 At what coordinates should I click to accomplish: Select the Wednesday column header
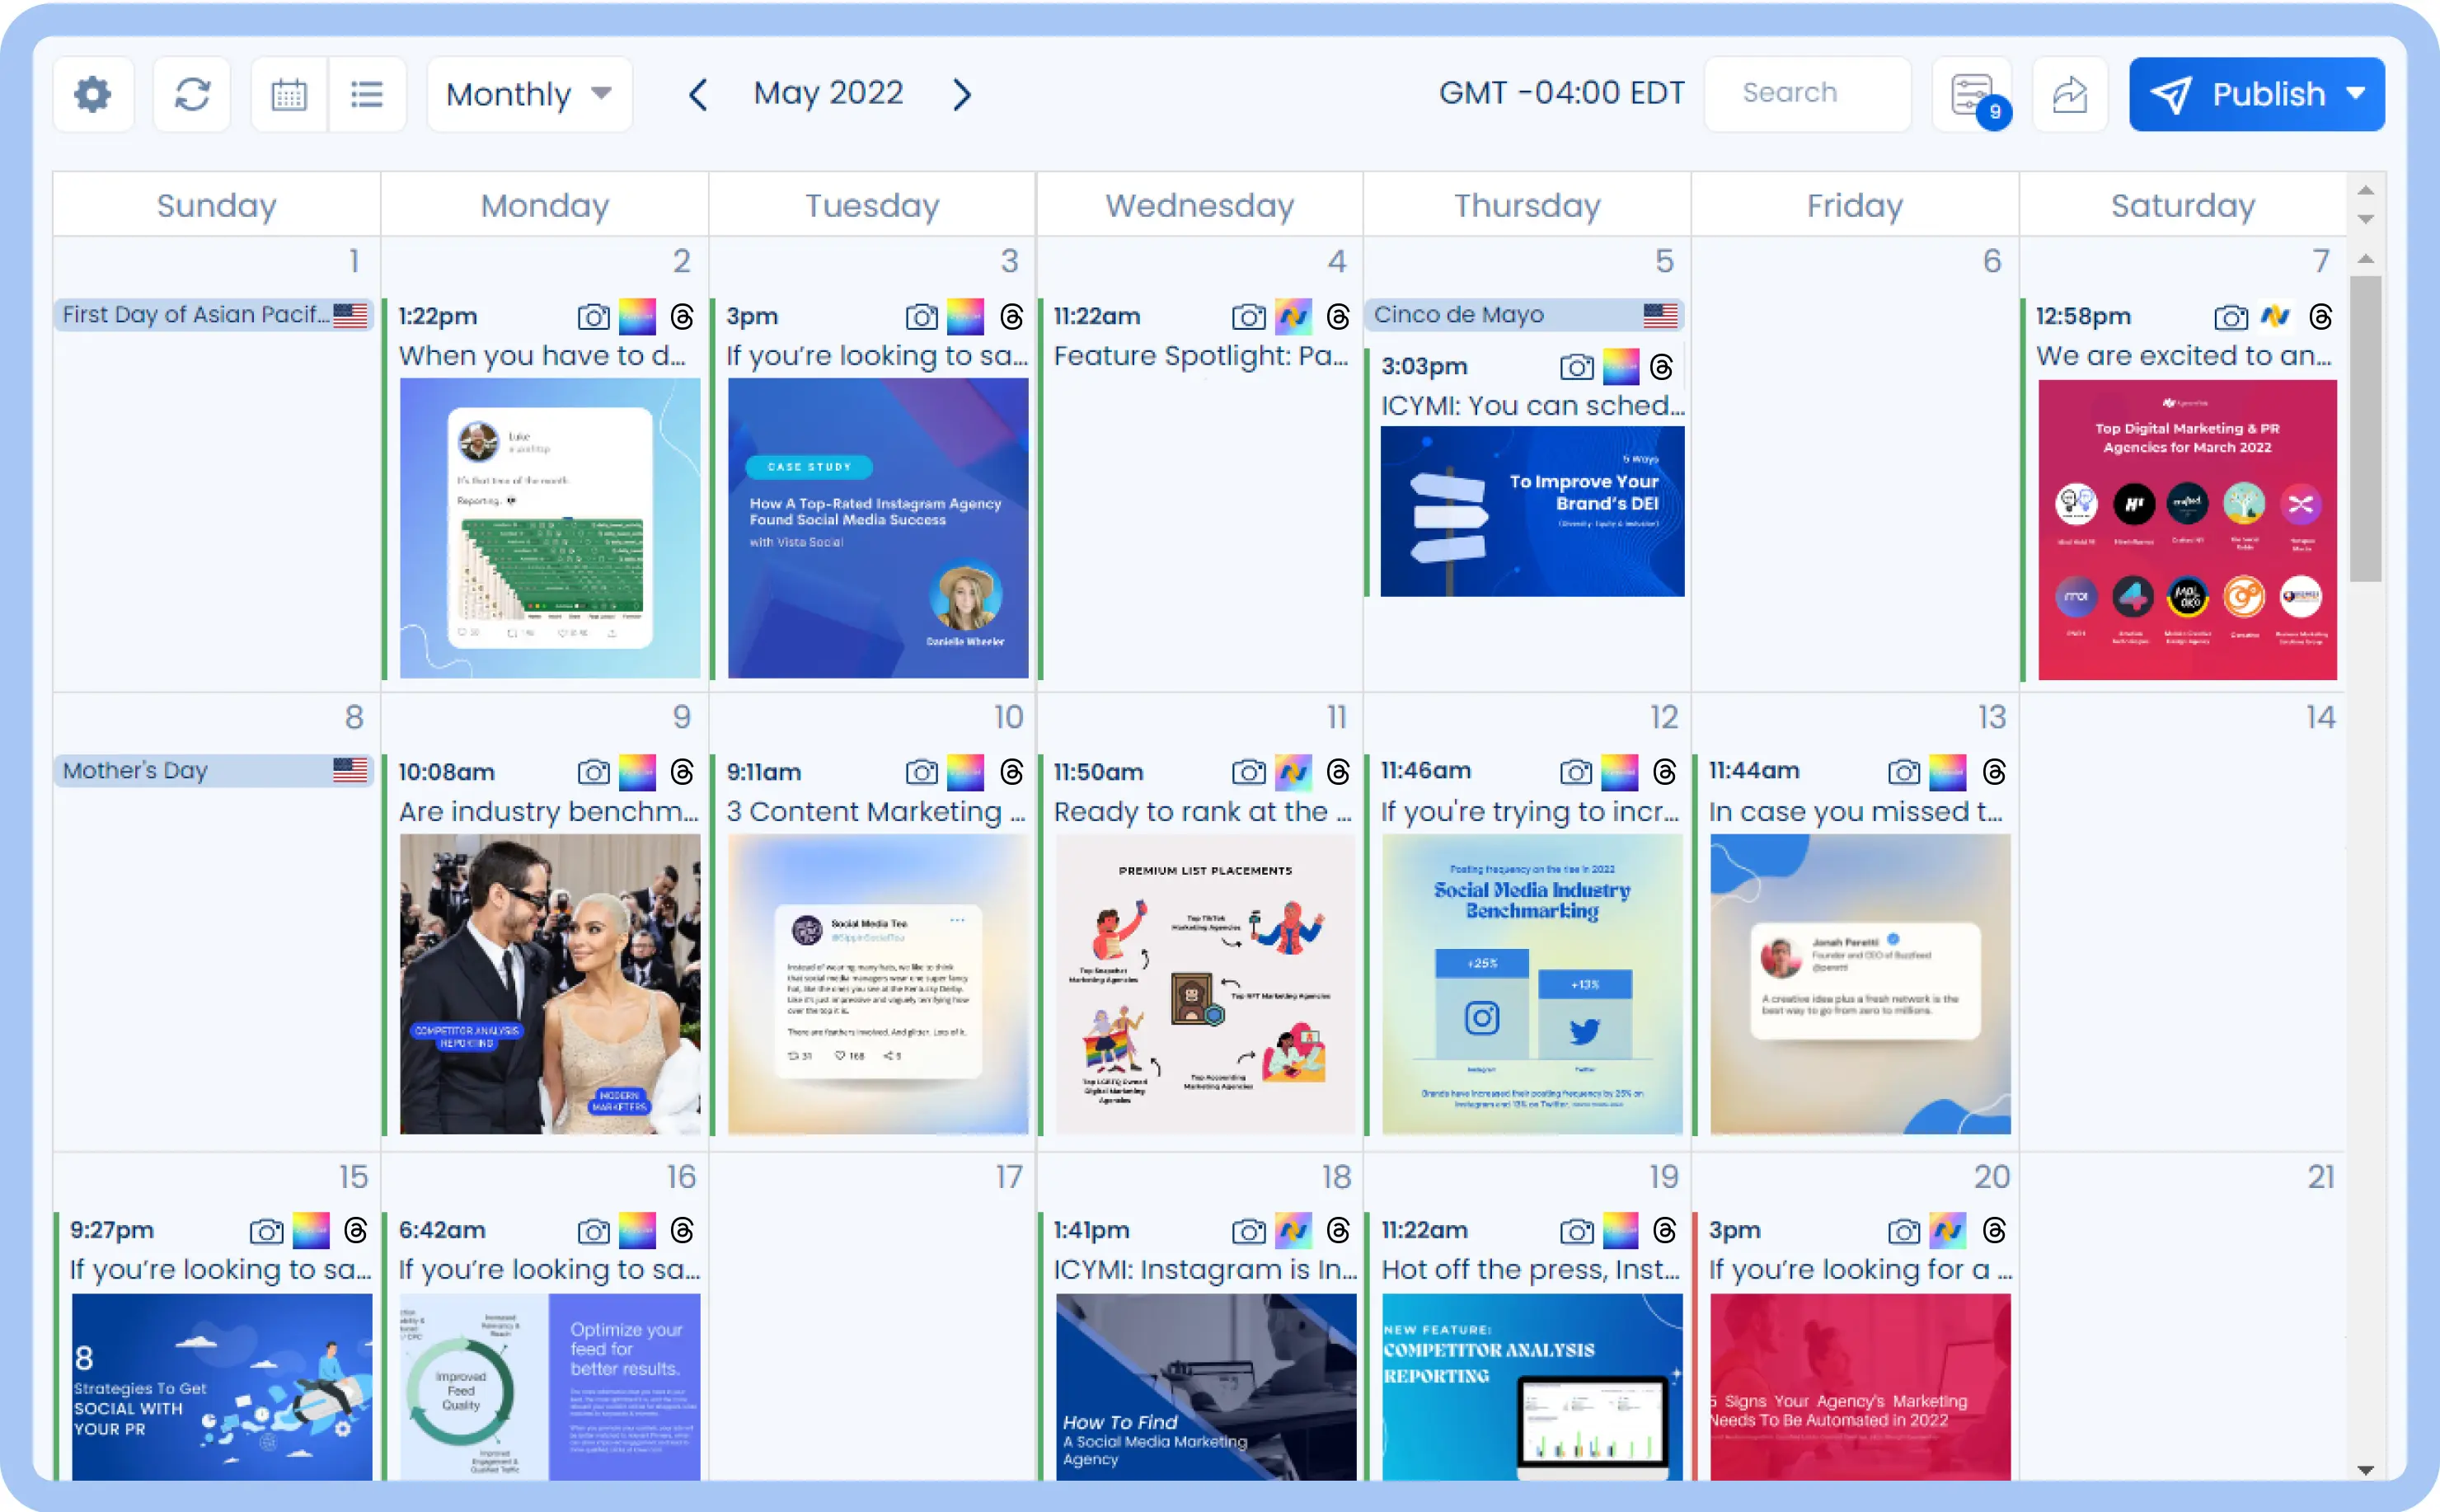coord(1199,205)
